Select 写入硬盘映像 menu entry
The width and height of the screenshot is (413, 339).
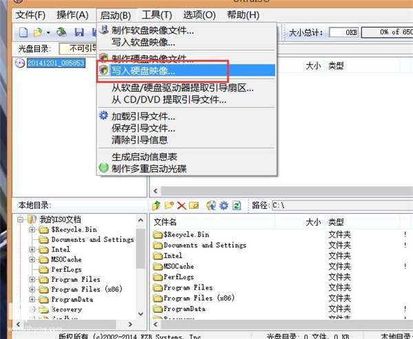pyautogui.click(x=143, y=70)
